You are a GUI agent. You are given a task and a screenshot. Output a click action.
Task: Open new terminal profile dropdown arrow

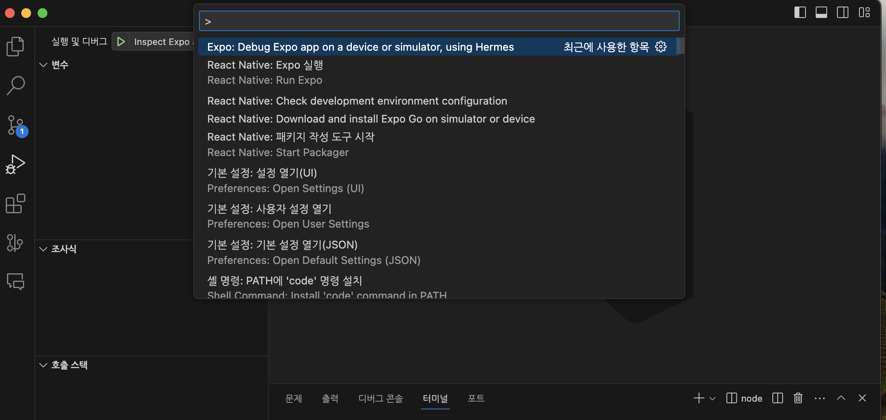click(x=712, y=398)
